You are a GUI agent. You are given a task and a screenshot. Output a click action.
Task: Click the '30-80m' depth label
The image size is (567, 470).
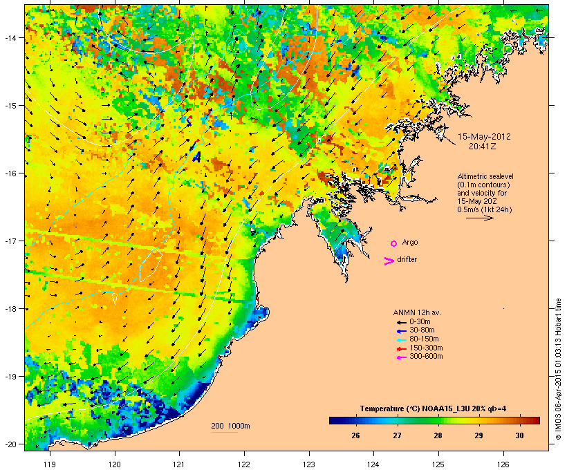422,330
